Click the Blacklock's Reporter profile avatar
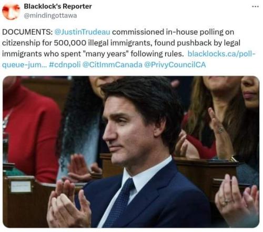The image size is (263, 232). tap(11, 12)
